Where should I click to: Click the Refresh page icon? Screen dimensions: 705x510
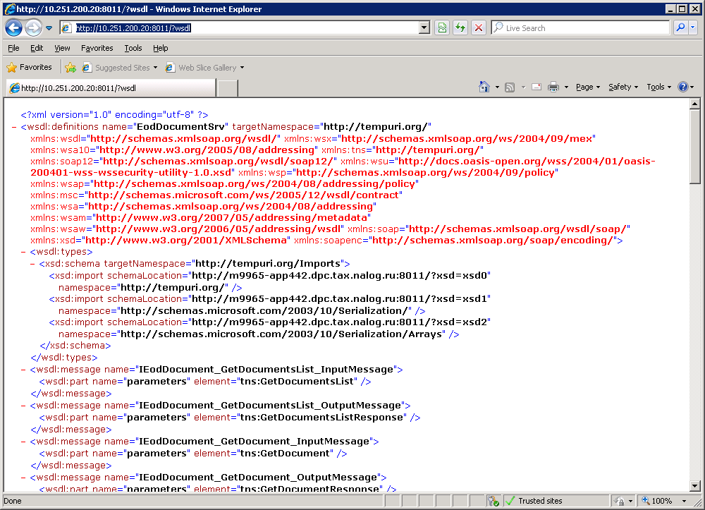(460, 28)
